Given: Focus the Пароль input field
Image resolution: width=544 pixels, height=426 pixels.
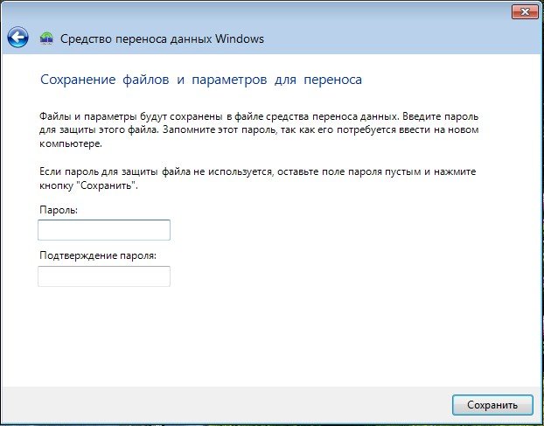Looking at the screenshot, I should pyautogui.click(x=104, y=230).
